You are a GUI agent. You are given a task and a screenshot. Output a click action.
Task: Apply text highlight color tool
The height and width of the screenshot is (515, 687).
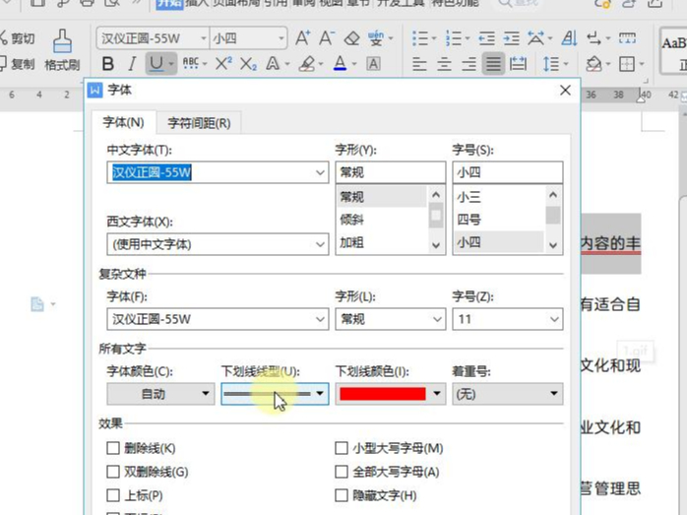pos(307,64)
